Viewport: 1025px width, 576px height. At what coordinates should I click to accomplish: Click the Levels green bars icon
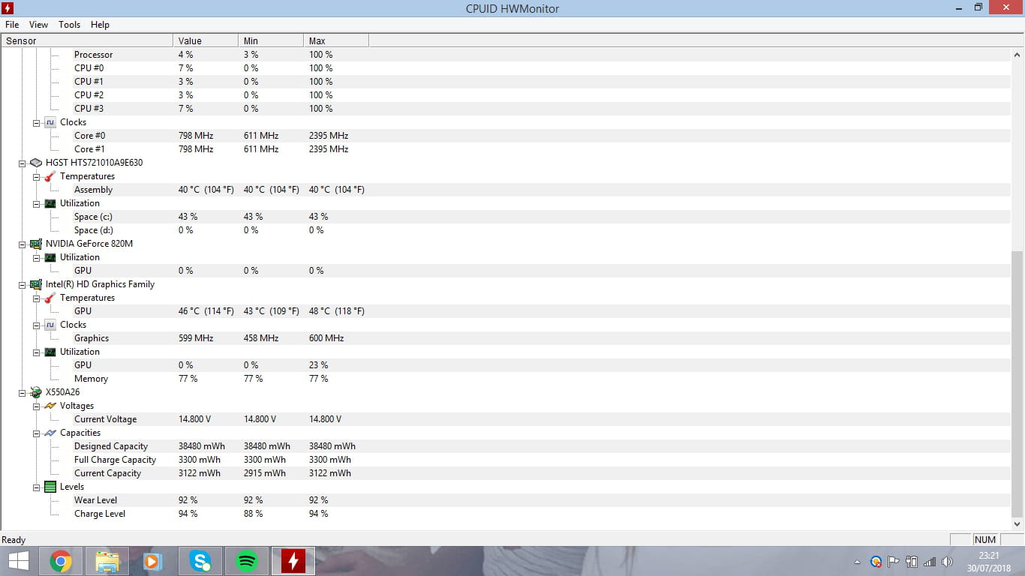tap(50, 487)
